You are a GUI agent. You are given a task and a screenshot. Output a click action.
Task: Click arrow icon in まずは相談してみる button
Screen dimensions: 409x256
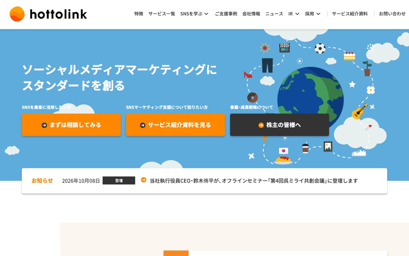44,125
